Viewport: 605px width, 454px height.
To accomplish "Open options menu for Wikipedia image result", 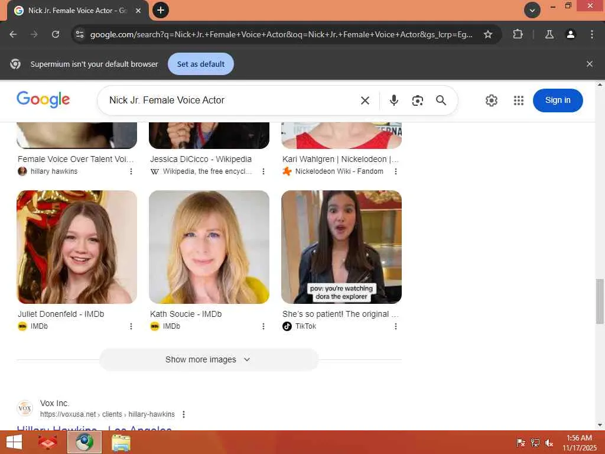I will click(x=264, y=171).
